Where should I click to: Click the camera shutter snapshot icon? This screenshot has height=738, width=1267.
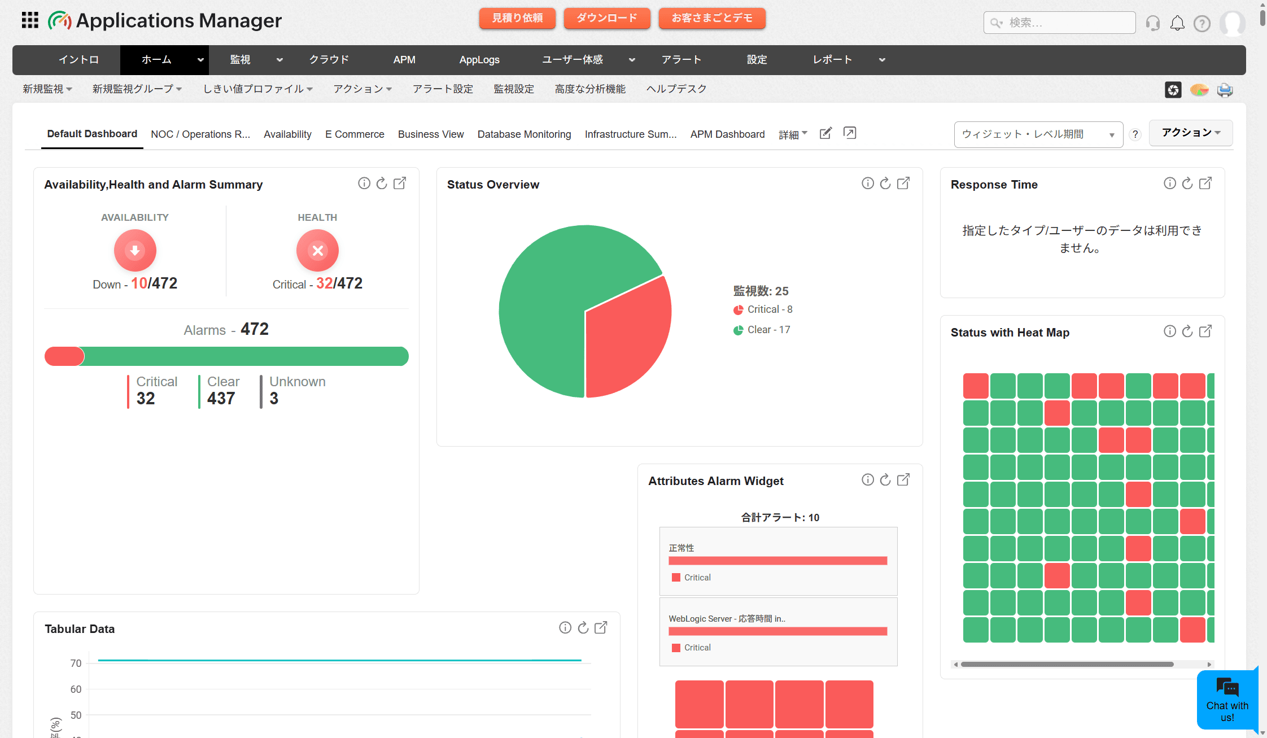[1173, 90]
